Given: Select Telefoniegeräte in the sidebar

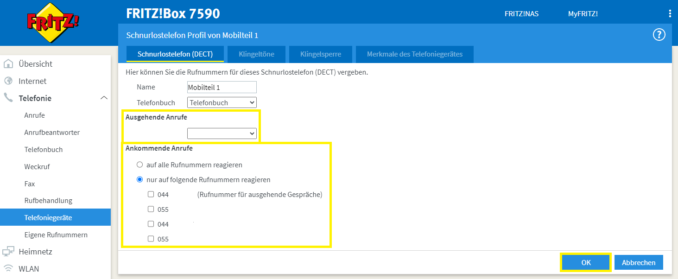Looking at the screenshot, I should click(55, 217).
